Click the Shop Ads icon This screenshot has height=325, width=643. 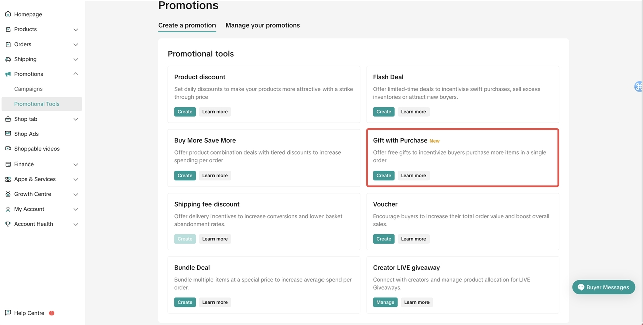coord(8,134)
